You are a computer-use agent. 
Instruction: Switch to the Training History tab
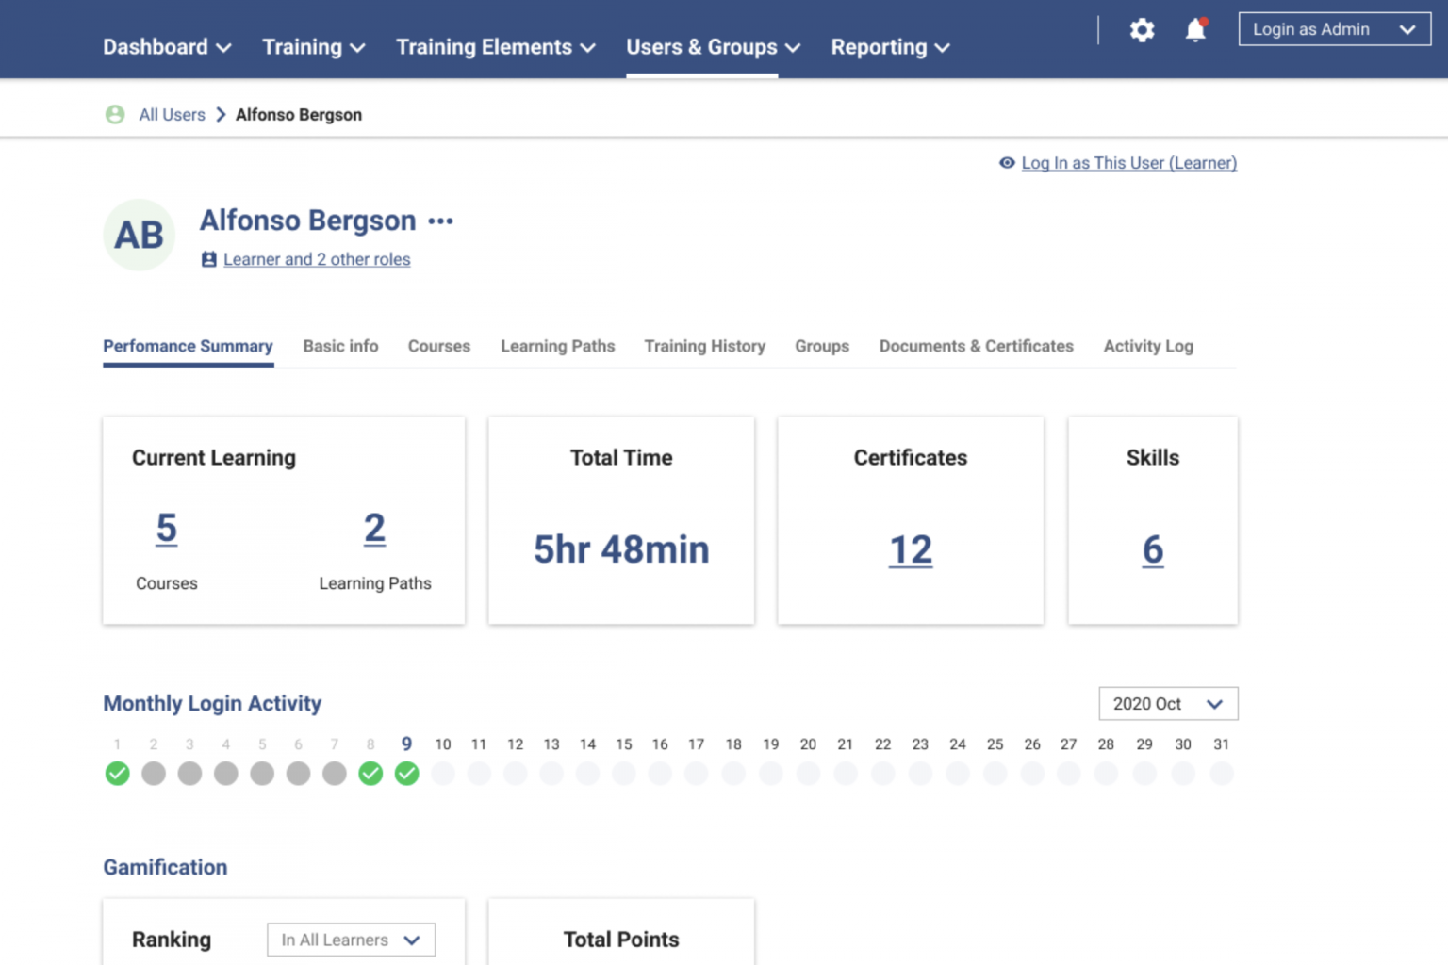click(x=704, y=346)
